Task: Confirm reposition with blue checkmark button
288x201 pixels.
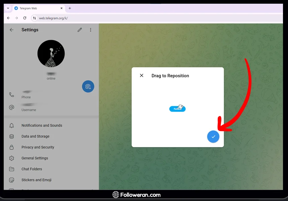Action: 213,137
